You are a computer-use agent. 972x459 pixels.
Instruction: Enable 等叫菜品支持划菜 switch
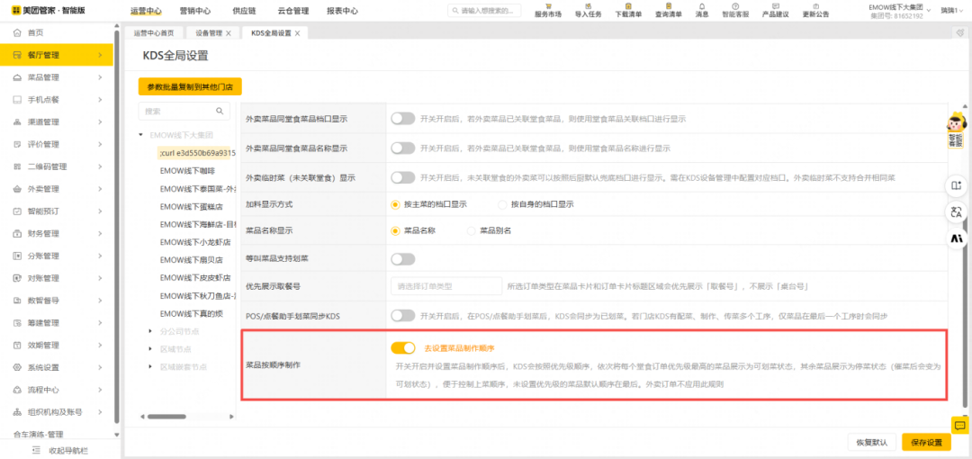point(402,259)
